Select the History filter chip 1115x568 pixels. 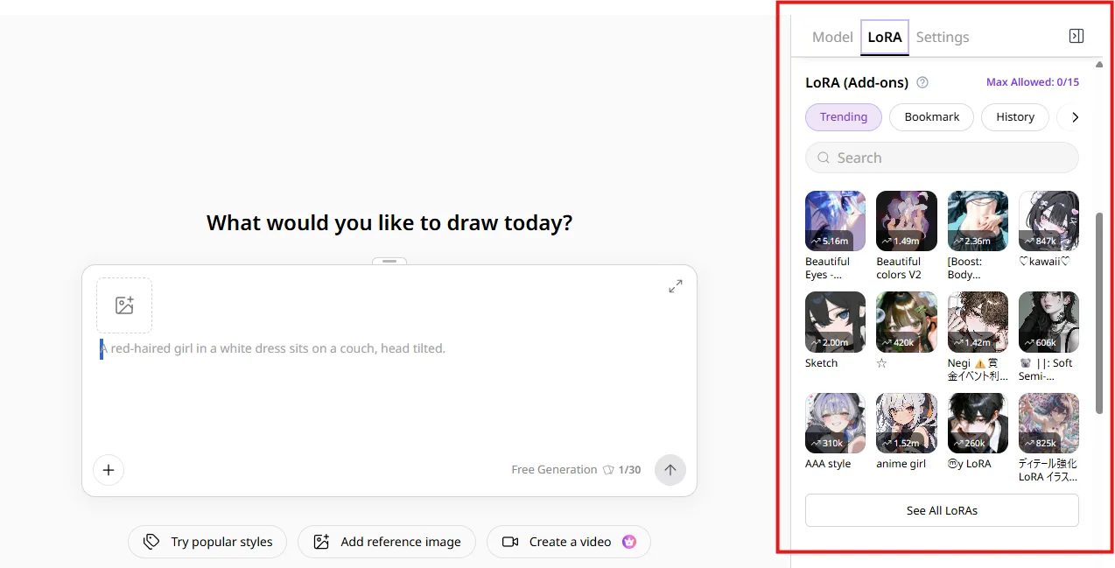(1015, 116)
